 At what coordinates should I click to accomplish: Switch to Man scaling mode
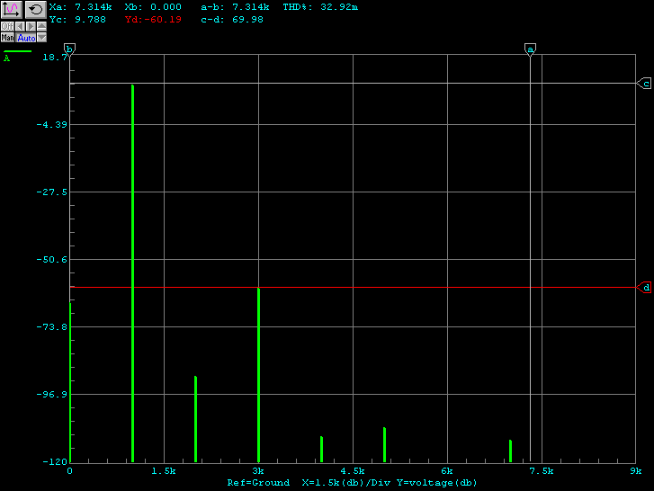tap(7, 38)
